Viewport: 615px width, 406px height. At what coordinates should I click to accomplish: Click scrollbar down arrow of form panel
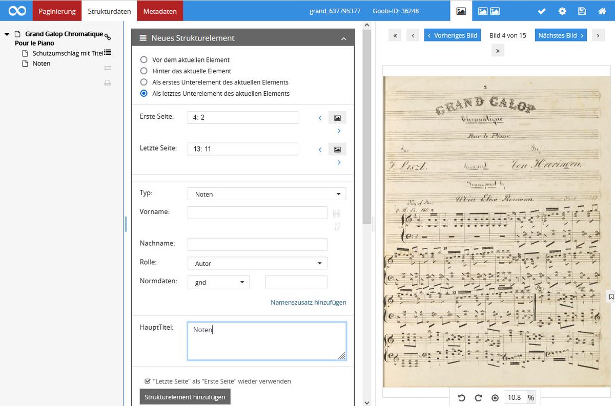click(366, 402)
